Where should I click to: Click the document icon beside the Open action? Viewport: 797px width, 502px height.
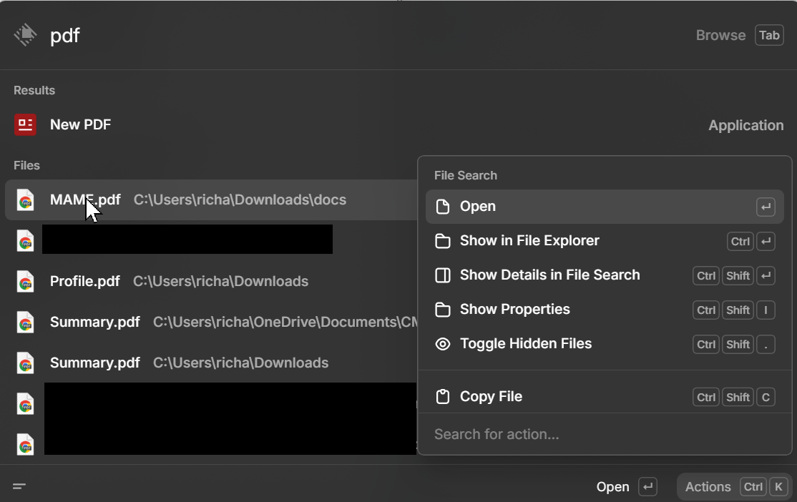(x=444, y=206)
